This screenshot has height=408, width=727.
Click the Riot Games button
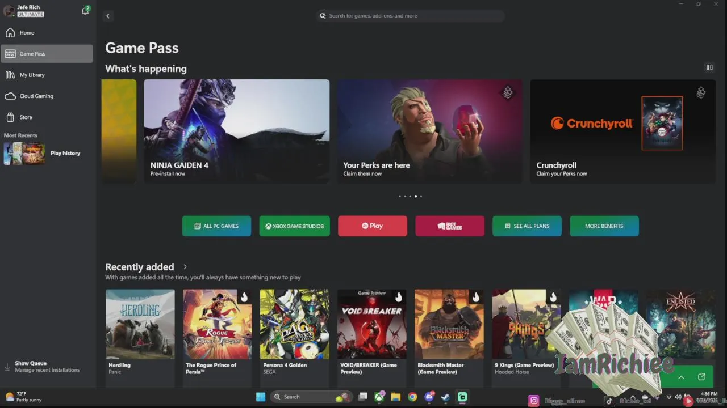[450, 226]
